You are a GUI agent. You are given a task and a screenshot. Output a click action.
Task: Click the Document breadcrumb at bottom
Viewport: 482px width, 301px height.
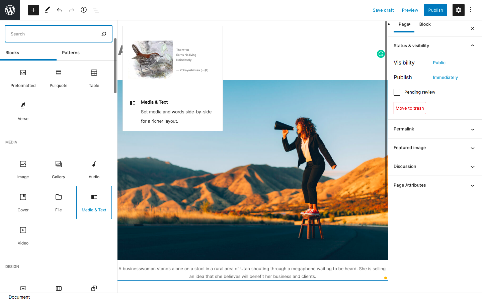(x=19, y=297)
